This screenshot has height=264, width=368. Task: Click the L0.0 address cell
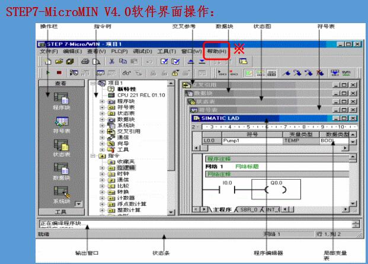click(212, 141)
